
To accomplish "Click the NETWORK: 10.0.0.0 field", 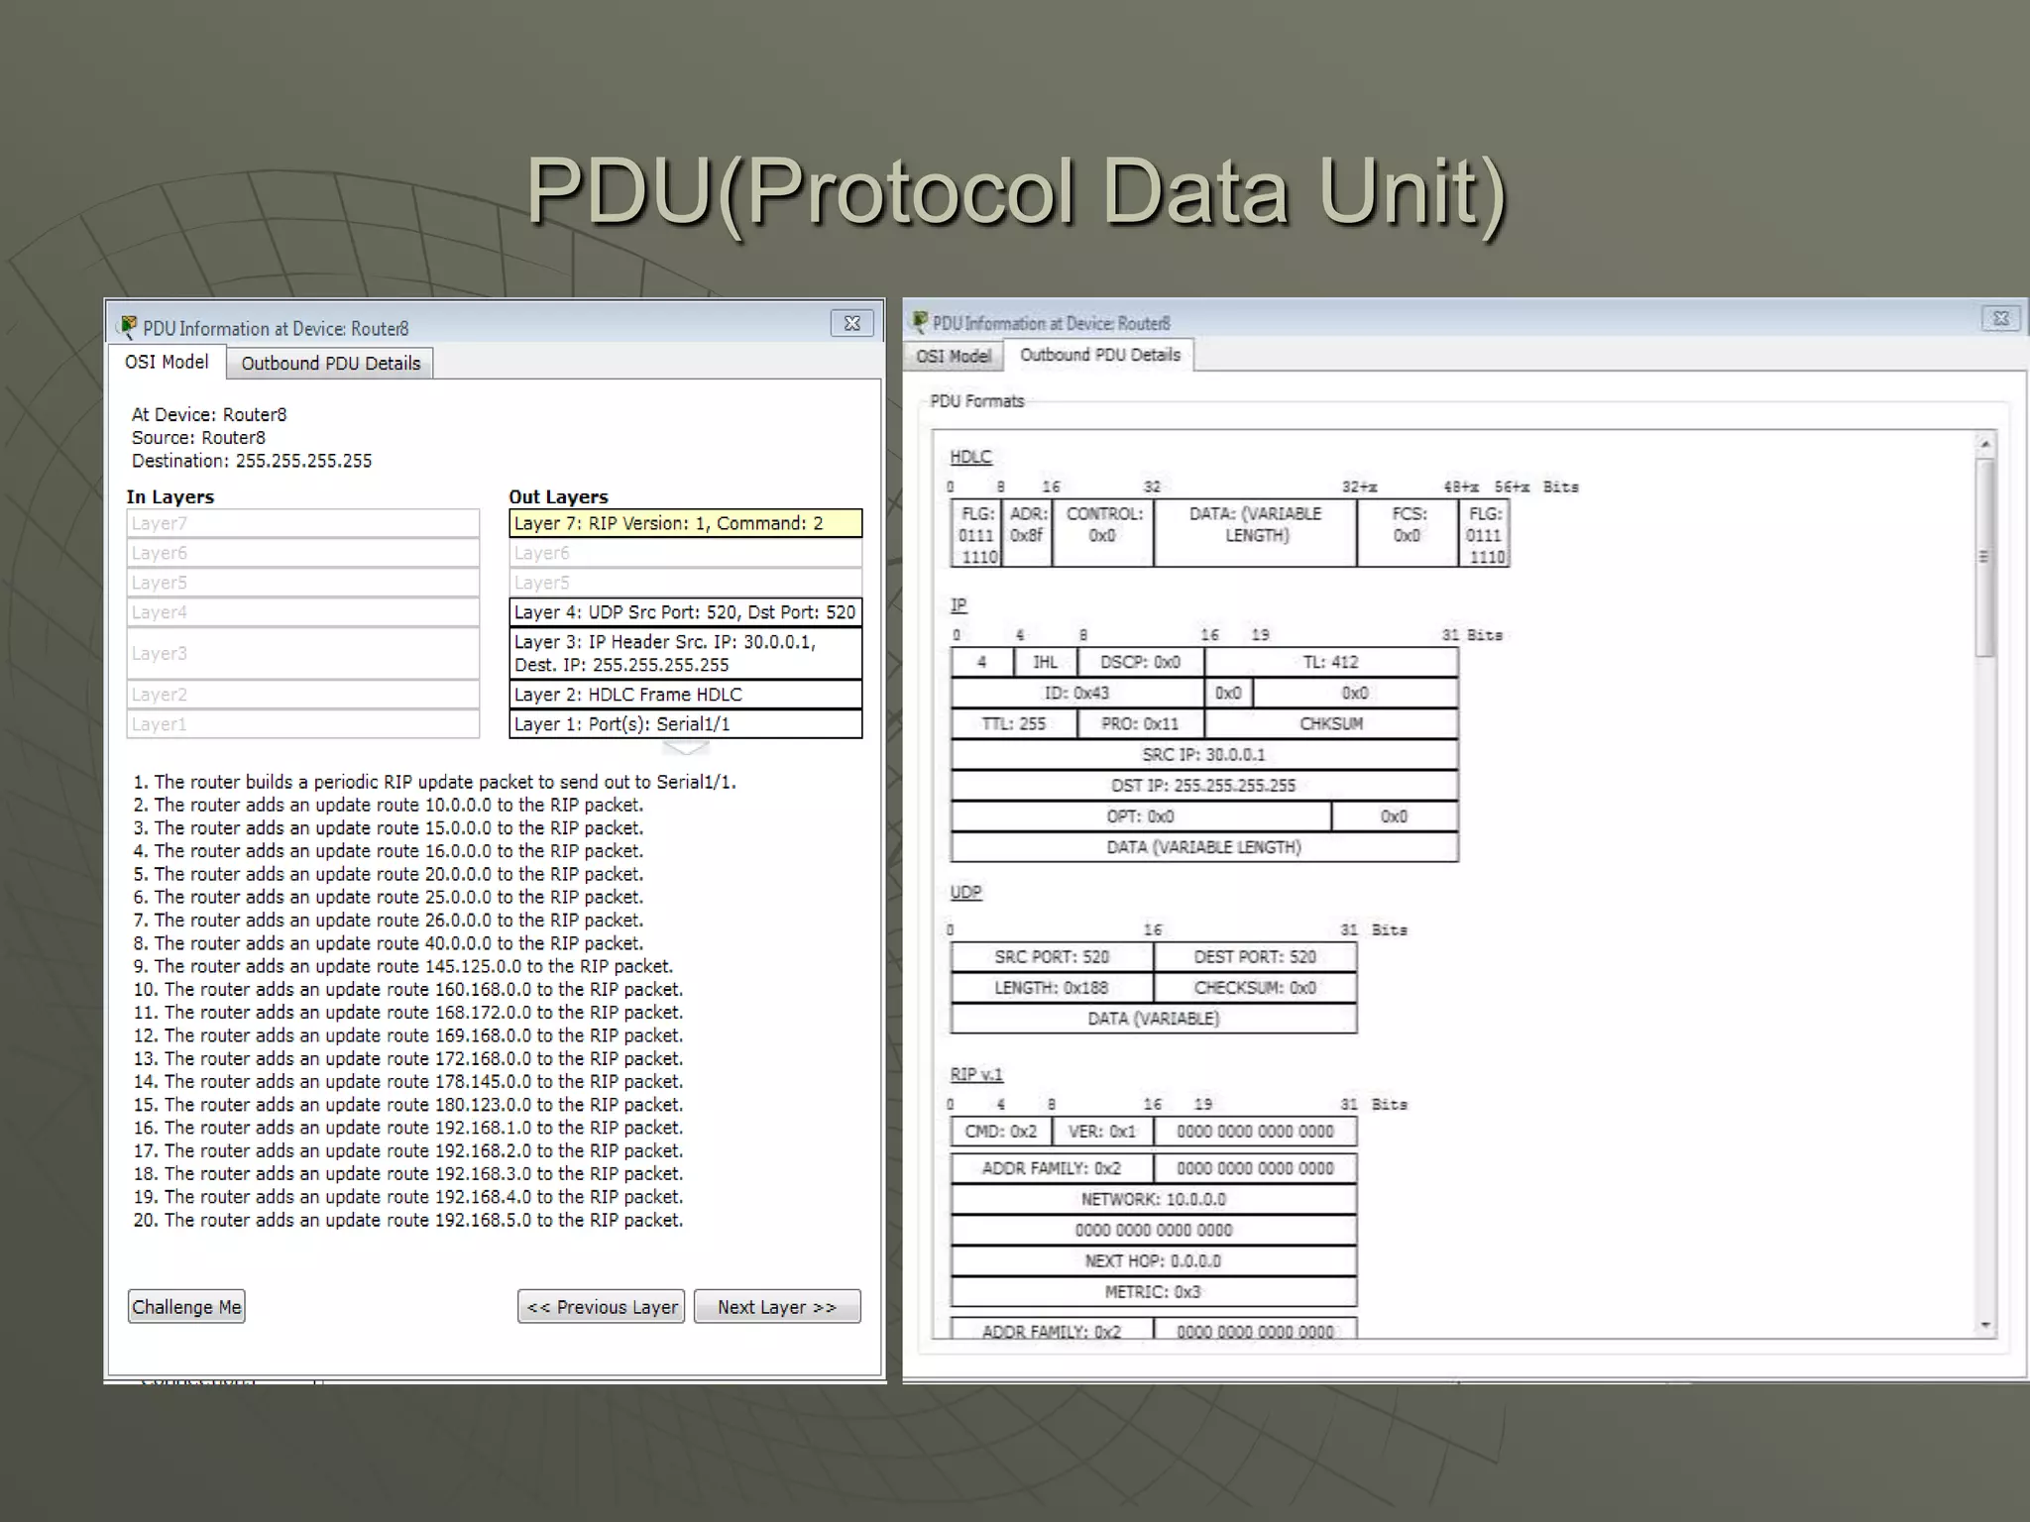I will (x=1154, y=1199).
